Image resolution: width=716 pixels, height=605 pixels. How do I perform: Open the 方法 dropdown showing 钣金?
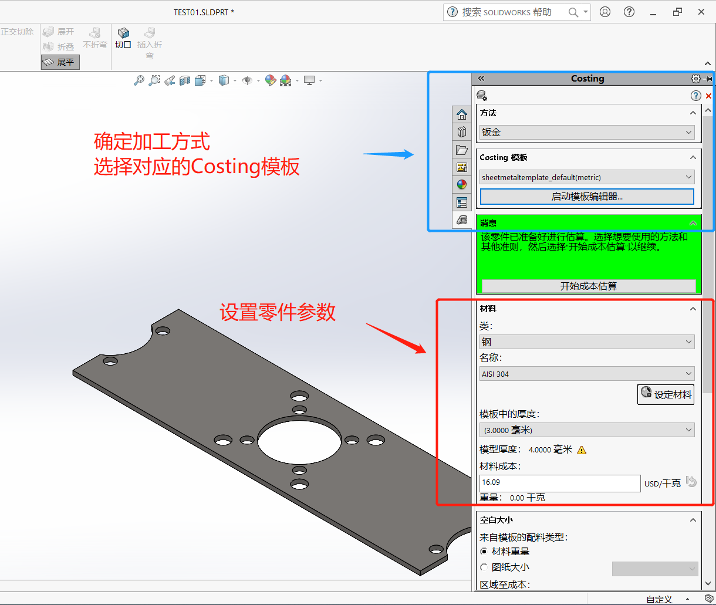point(586,133)
